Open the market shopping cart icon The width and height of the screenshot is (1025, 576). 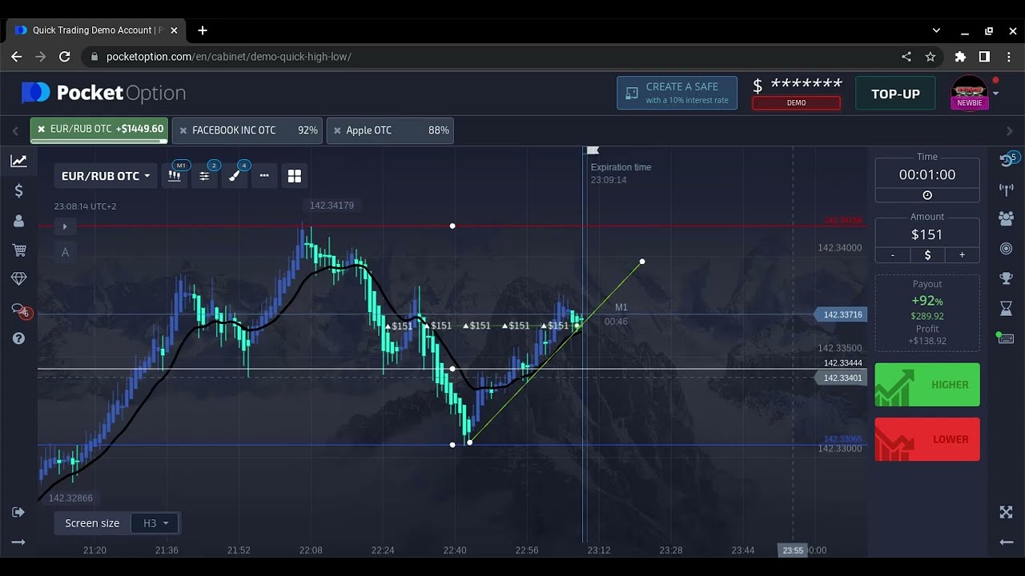(x=18, y=250)
